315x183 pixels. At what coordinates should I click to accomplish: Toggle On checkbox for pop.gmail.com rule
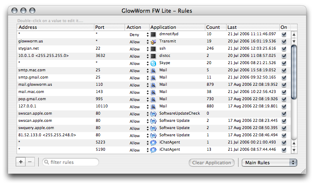tap(284, 99)
